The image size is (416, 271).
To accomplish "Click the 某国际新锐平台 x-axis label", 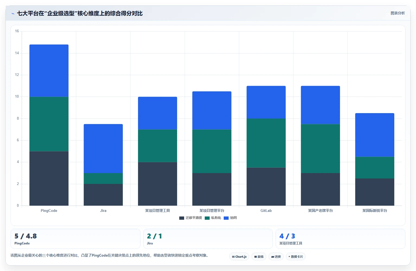I will [x=375, y=211].
